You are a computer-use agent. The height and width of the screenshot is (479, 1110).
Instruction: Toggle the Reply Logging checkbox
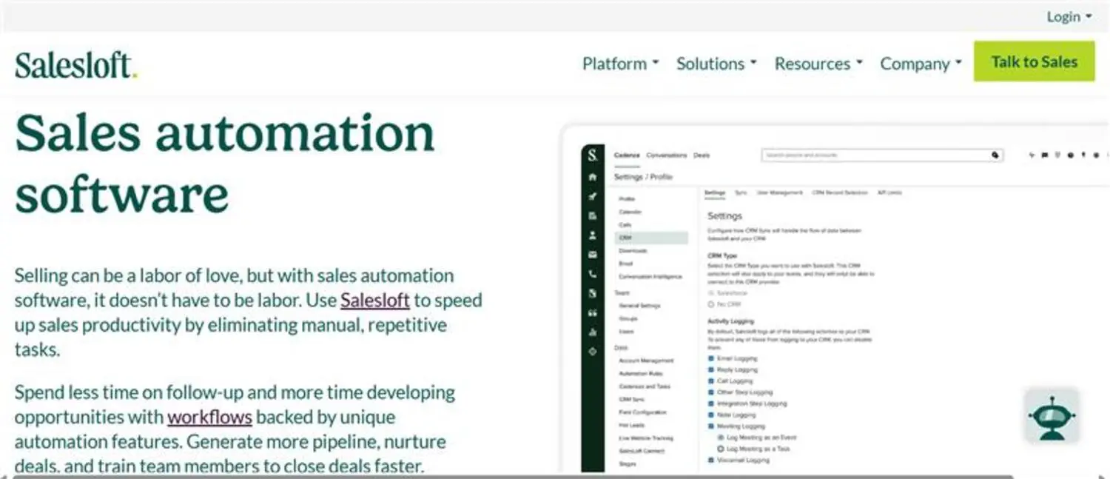coord(711,369)
